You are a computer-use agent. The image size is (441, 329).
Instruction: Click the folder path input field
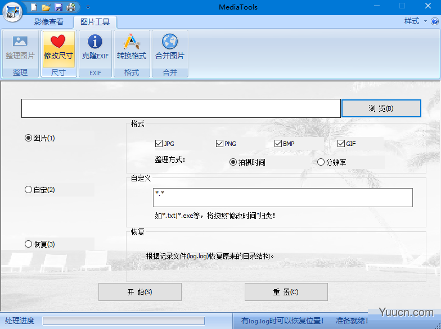181,108
